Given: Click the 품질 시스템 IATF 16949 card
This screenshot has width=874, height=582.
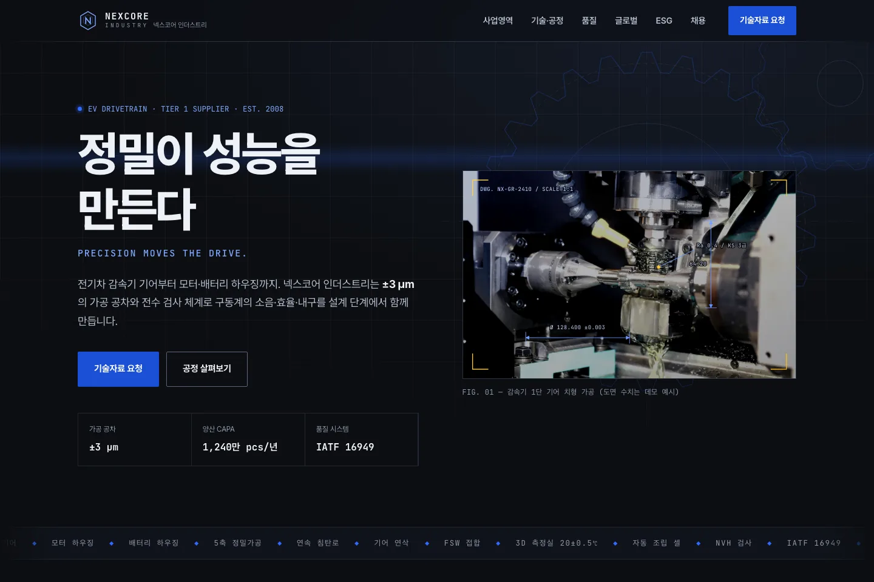Looking at the screenshot, I should coord(361,440).
